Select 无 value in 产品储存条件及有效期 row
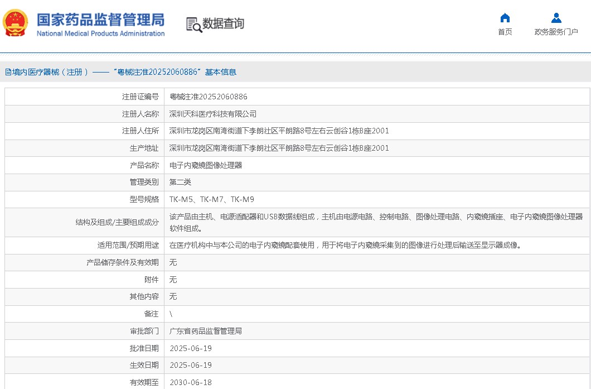 tap(173, 263)
